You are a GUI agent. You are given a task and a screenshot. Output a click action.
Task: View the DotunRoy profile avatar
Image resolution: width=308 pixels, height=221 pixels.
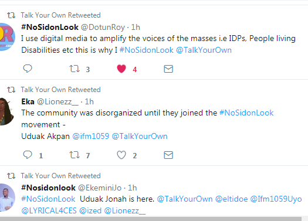pyautogui.click(x=7, y=37)
